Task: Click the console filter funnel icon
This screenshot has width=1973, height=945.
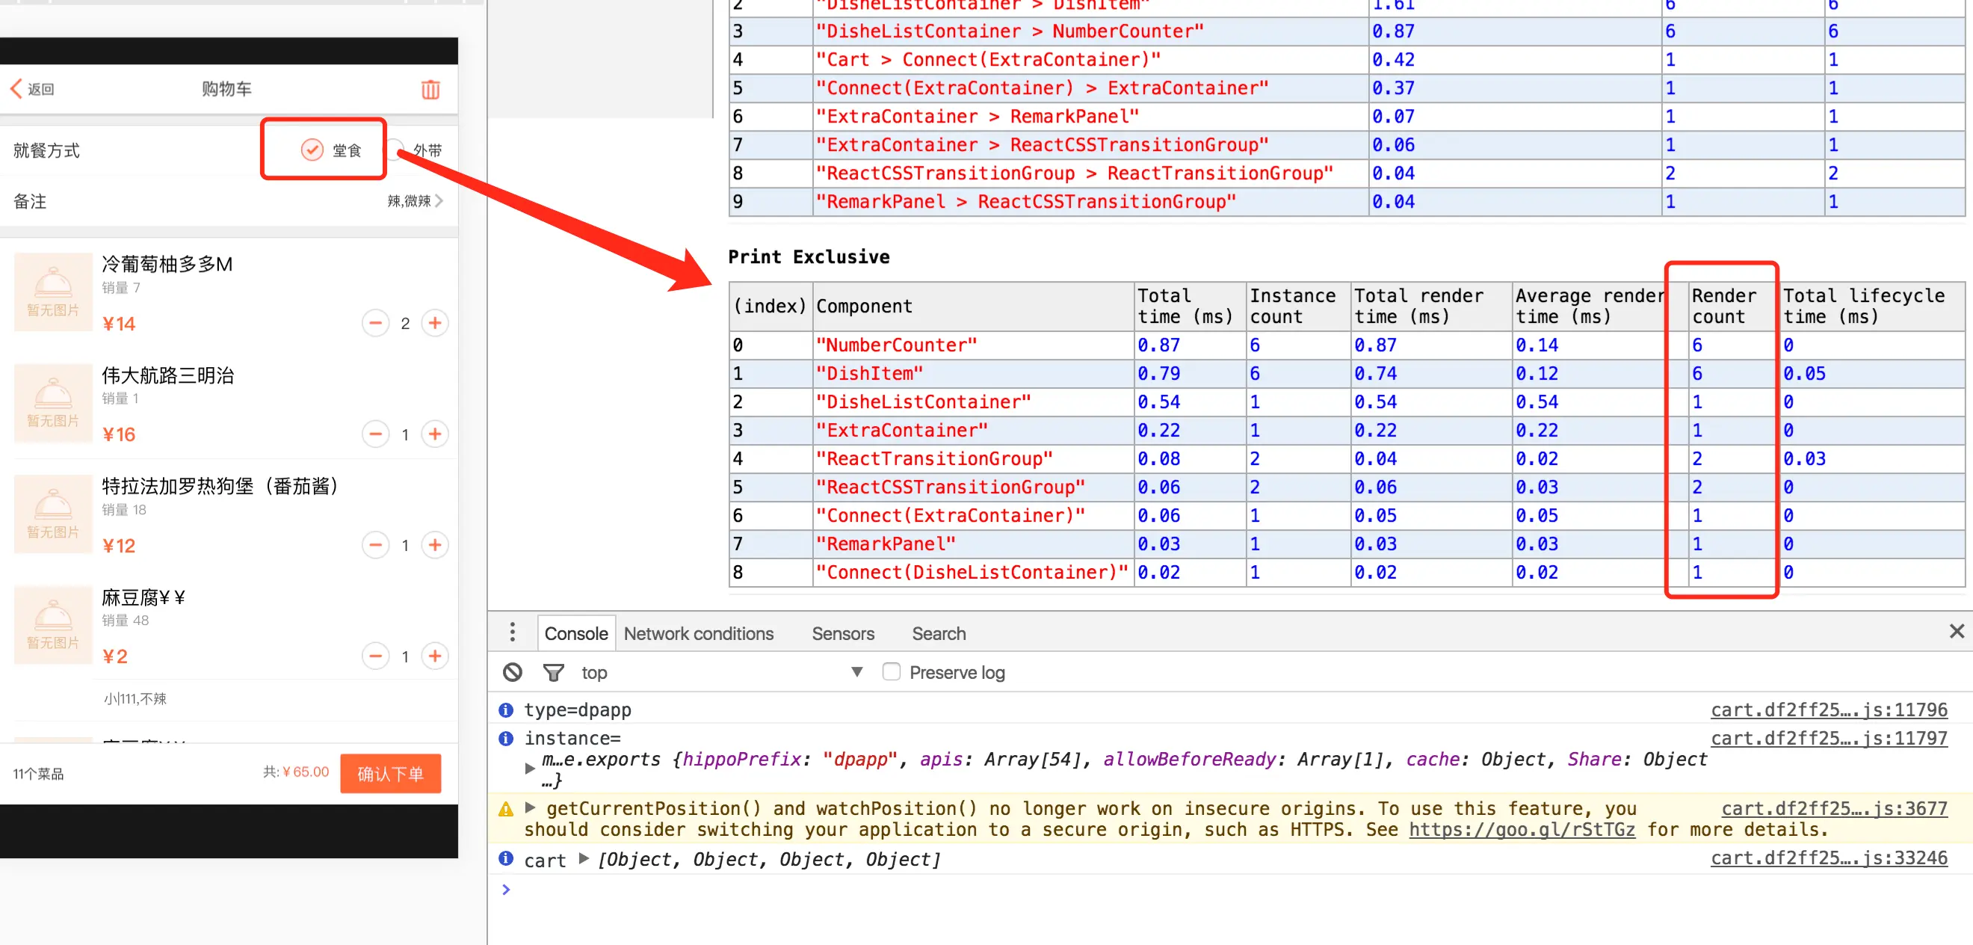Action: pyautogui.click(x=553, y=672)
